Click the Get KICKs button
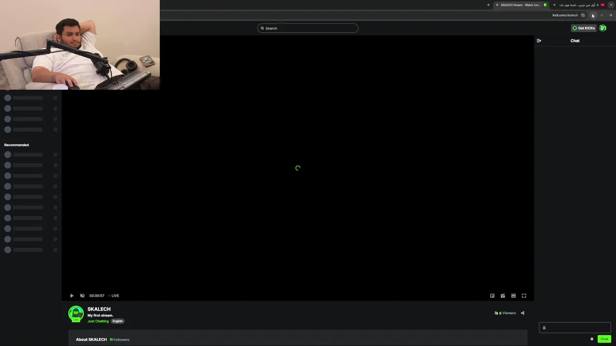This screenshot has height=346, width=616. point(583,28)
